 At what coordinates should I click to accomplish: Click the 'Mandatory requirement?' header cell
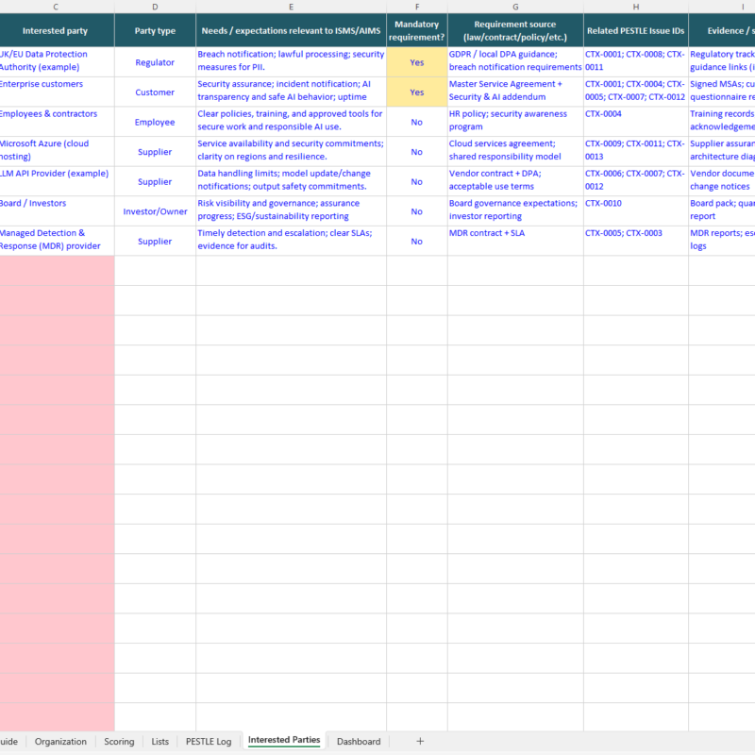pyautogui.click(x=416, y=30)
